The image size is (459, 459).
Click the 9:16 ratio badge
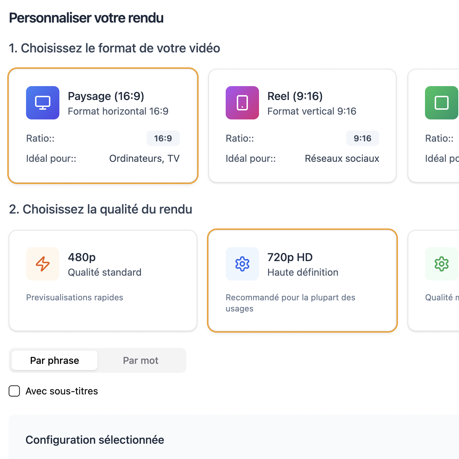coord(362,138)
